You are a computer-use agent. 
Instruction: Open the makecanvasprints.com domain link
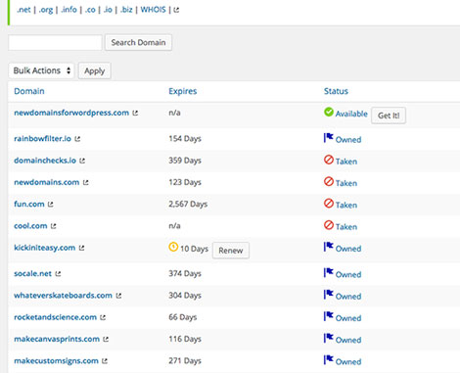57,340
